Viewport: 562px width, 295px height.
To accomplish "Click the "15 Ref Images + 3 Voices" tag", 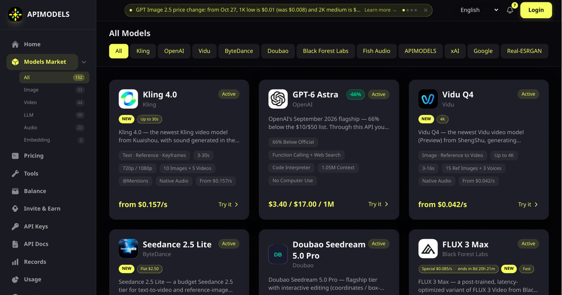I will 473,168.
